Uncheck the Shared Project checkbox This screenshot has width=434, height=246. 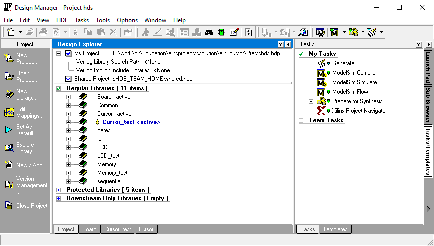click(x=68, y=79)
